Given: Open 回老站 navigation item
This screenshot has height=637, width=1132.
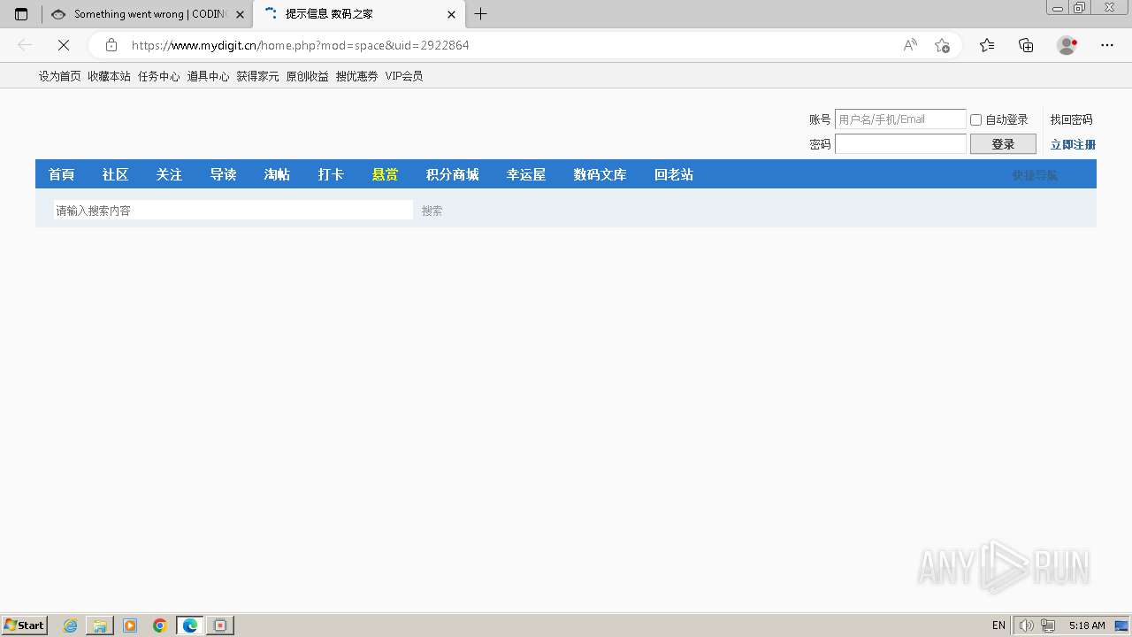Looking at the screenshot, I should [x=673, y=174].
